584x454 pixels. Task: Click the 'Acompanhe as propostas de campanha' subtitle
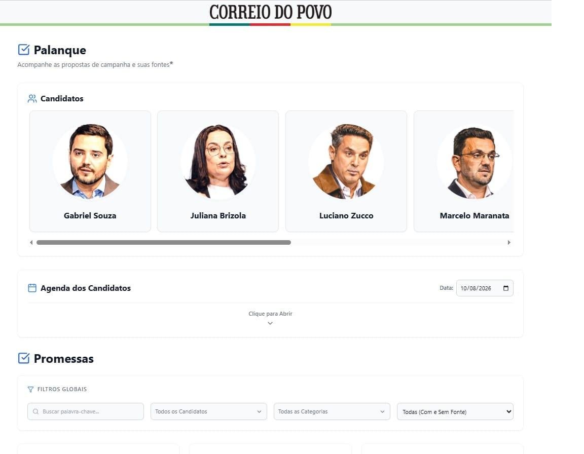coord(95,65)
